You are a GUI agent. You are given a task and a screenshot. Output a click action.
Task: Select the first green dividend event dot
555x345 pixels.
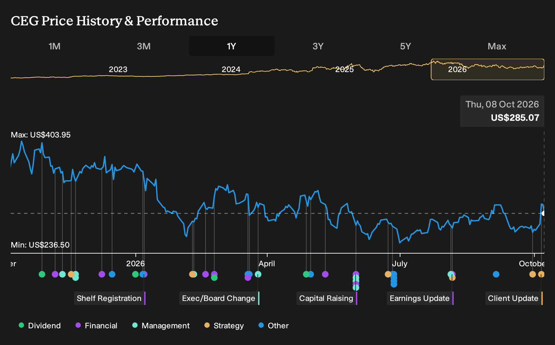pyautogui.click(x=42, y=274)
